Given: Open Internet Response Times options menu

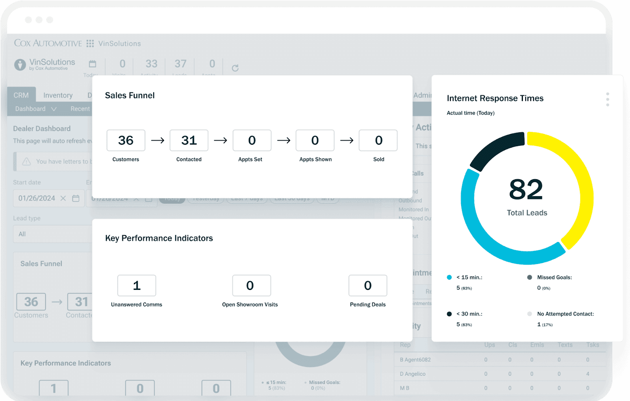Looking at the screenshot, I should (x=608, y=99).
